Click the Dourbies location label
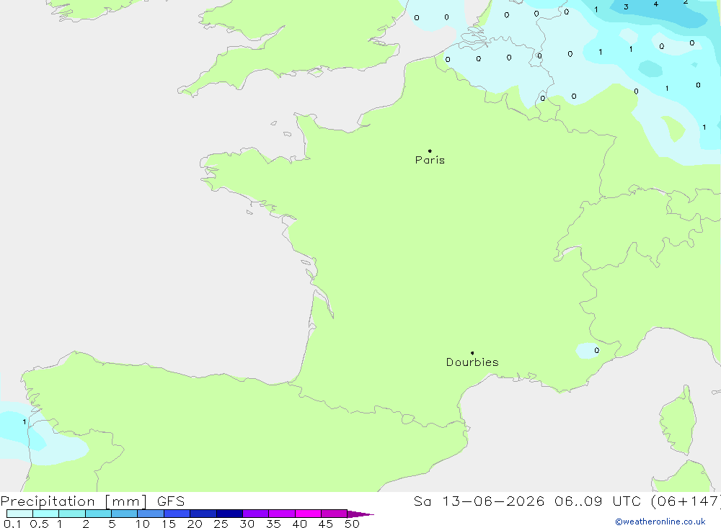The width and height of the screenshot is (721, 528). pos(472,362)
